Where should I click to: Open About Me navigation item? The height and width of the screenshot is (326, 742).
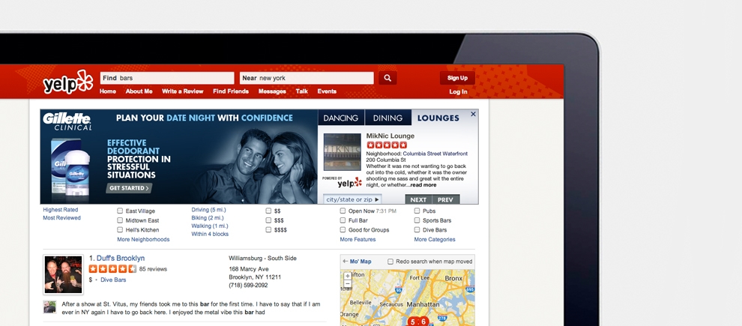tap(139, 91)
